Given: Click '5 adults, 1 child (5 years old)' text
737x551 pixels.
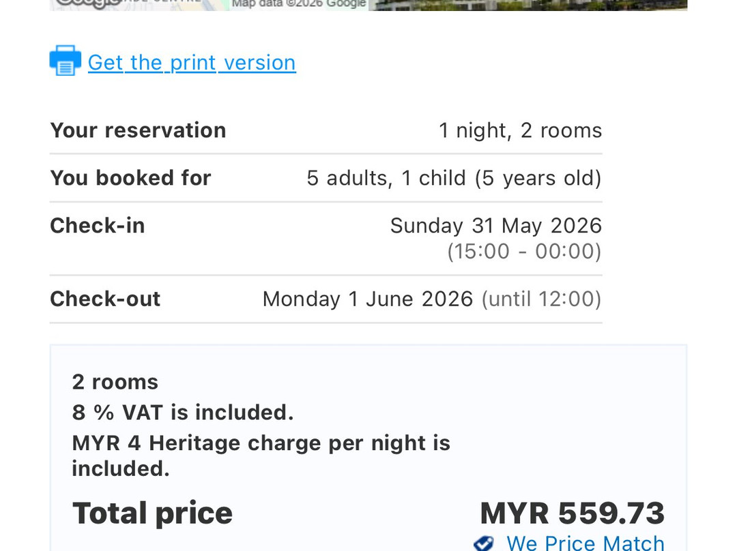Looking at the screenshot, I should [454, 179].
